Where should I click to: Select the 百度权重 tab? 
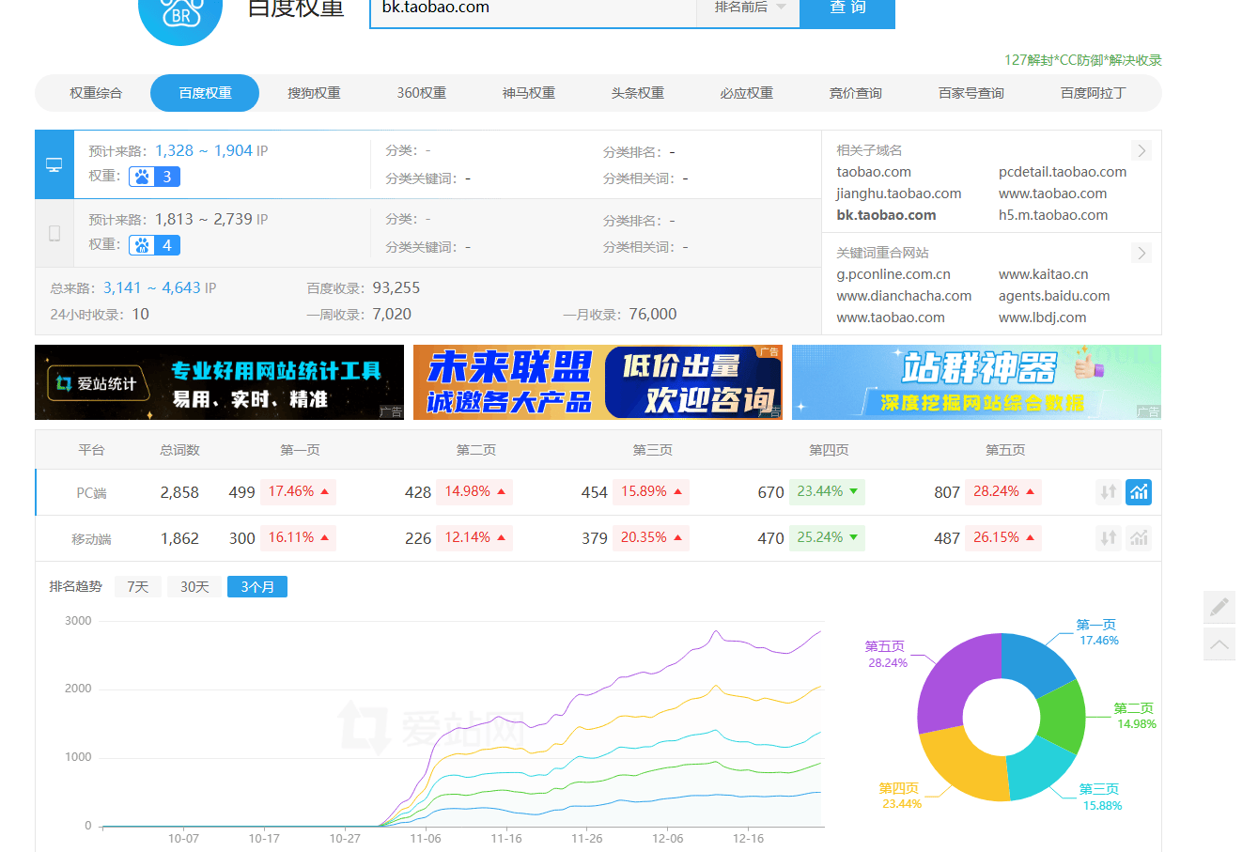pyautogui.click(x=205, y=93)
